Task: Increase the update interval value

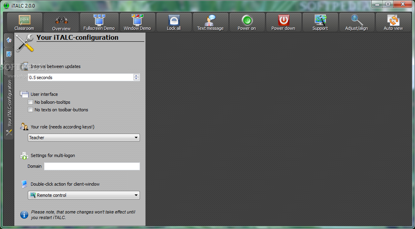Action: 136,76
